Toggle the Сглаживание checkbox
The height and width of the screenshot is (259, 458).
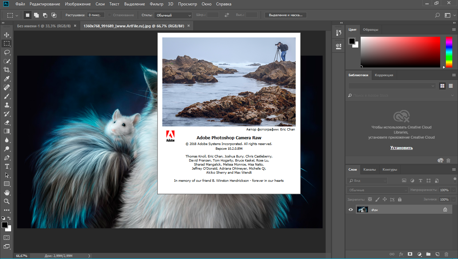click(109, 15)
